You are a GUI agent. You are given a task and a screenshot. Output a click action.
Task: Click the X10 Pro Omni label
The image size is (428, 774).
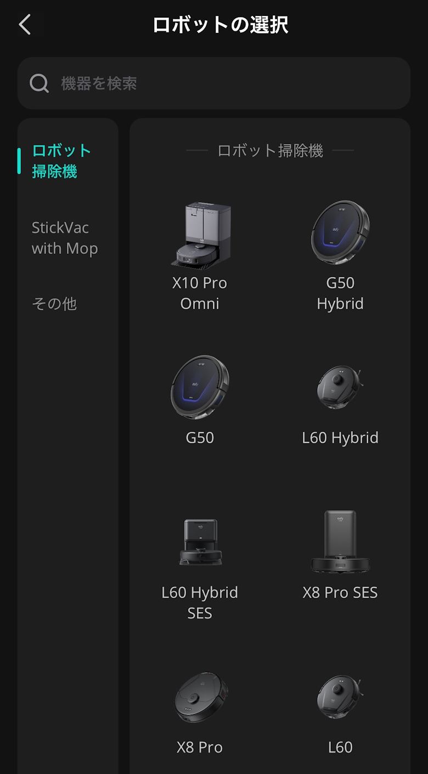(x=200, y=293)
